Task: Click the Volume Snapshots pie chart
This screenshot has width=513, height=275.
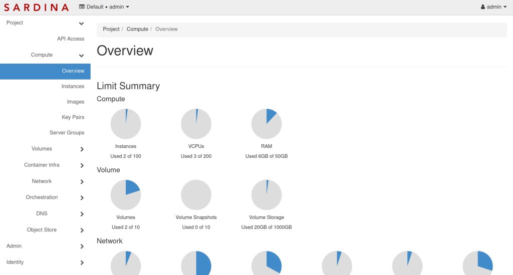Action: (196, 195)
